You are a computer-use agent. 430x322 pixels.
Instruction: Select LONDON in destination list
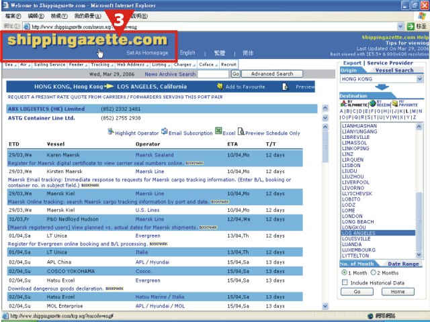click(x=352, y=216)
